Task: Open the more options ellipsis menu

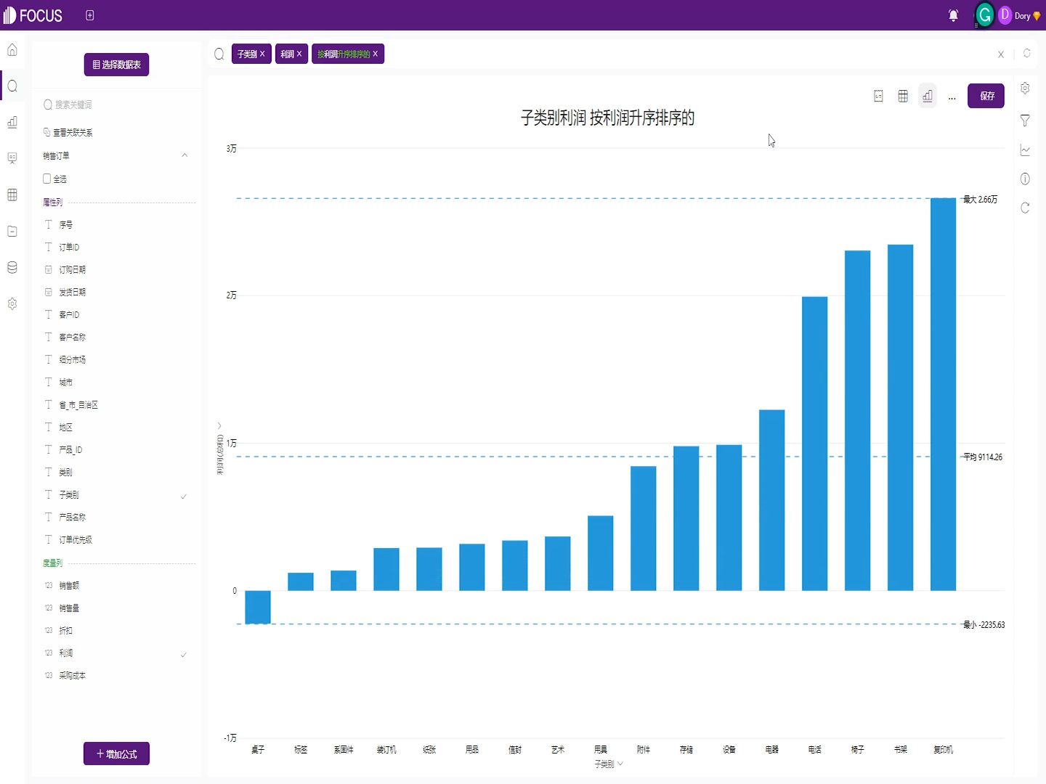Action: 952,97
